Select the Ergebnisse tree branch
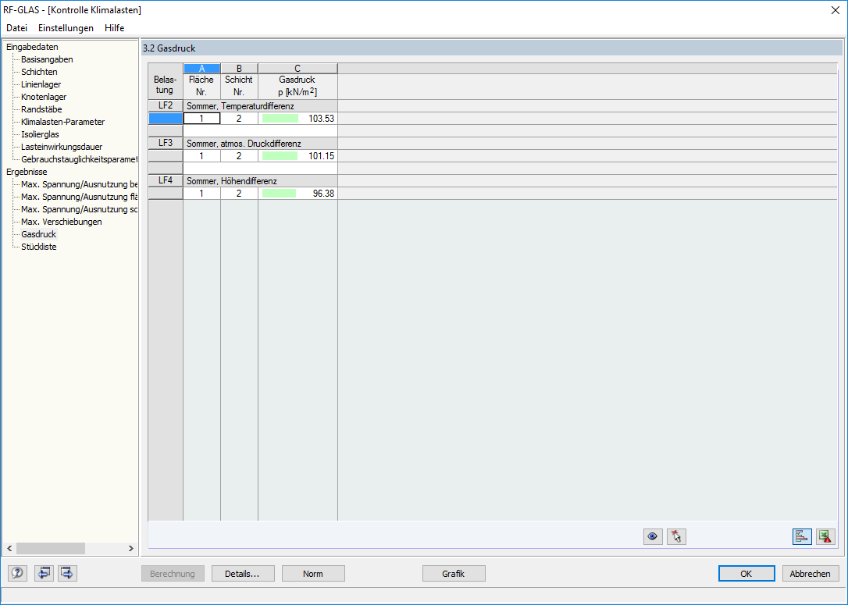Screen dimensions: 848x605 tap(26, 171)
